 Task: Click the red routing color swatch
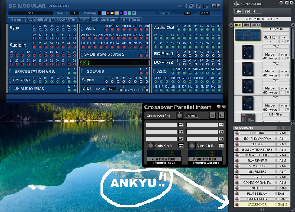108,13
